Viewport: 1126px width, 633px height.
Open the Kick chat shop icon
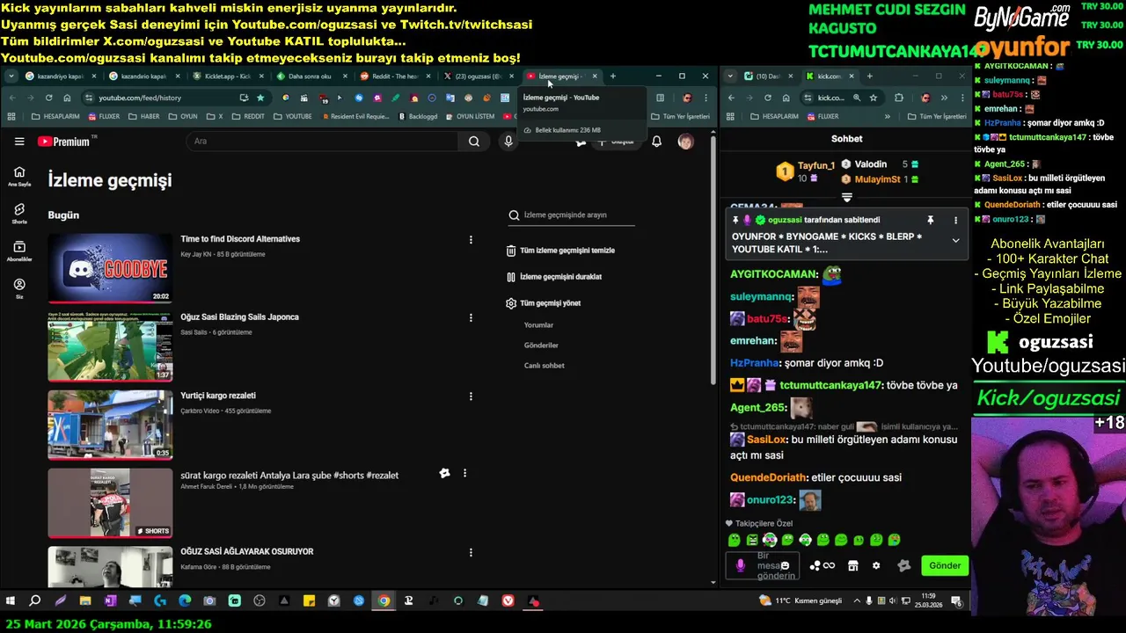point(852,565)
